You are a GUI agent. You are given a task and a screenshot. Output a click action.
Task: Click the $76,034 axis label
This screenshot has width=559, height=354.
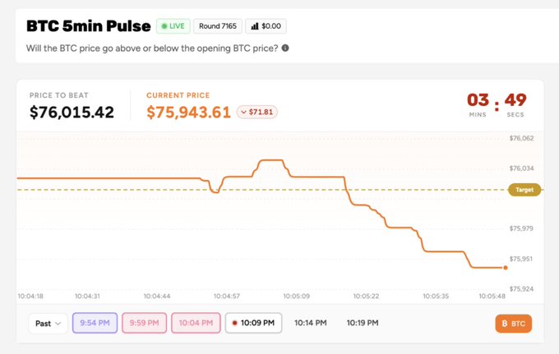pyautogui.click(x=521, y=168)
